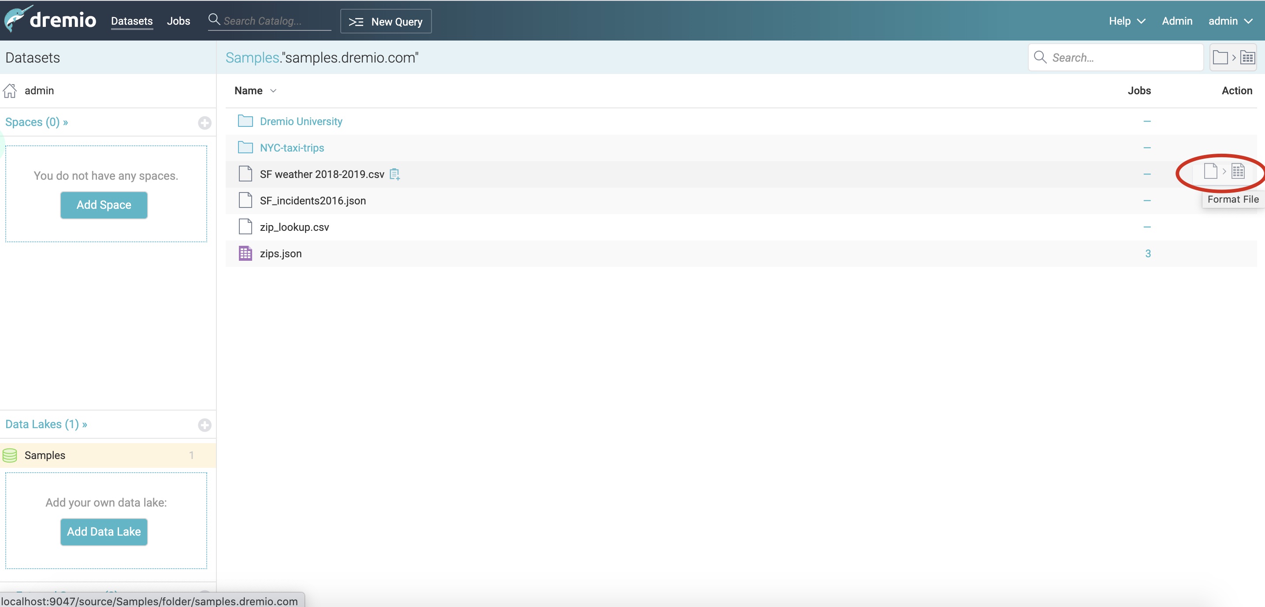Open the Dremio University folder link

(301, 121)
